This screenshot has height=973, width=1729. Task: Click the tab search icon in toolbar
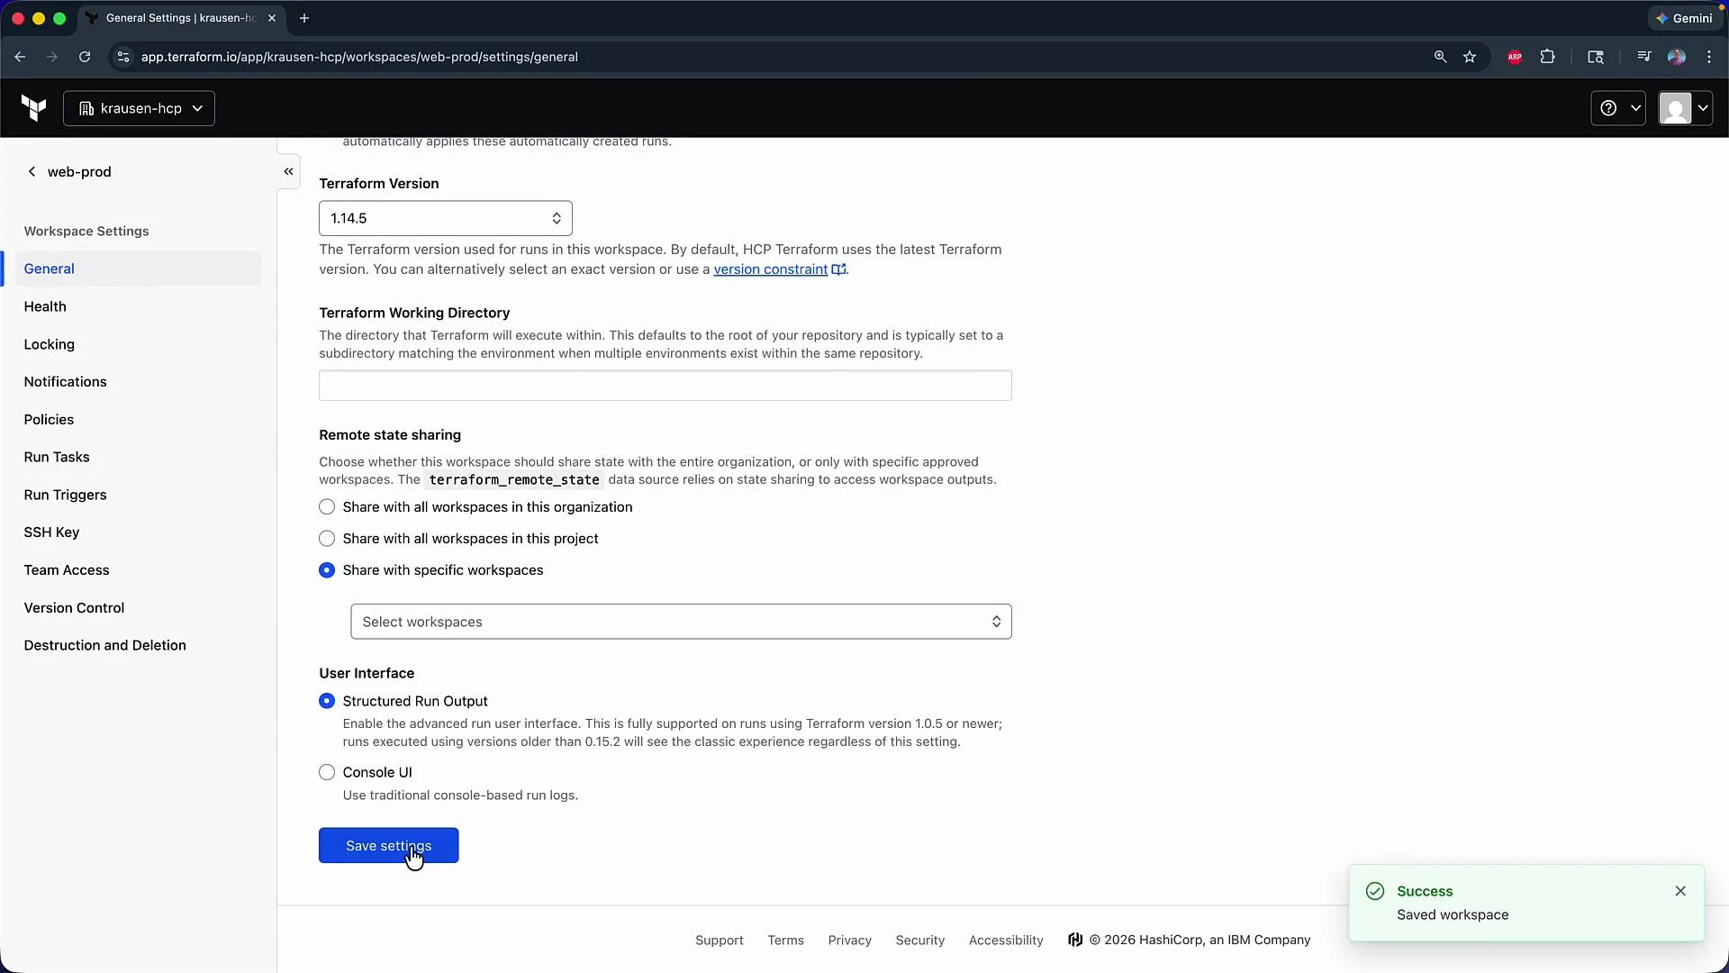1596,57
